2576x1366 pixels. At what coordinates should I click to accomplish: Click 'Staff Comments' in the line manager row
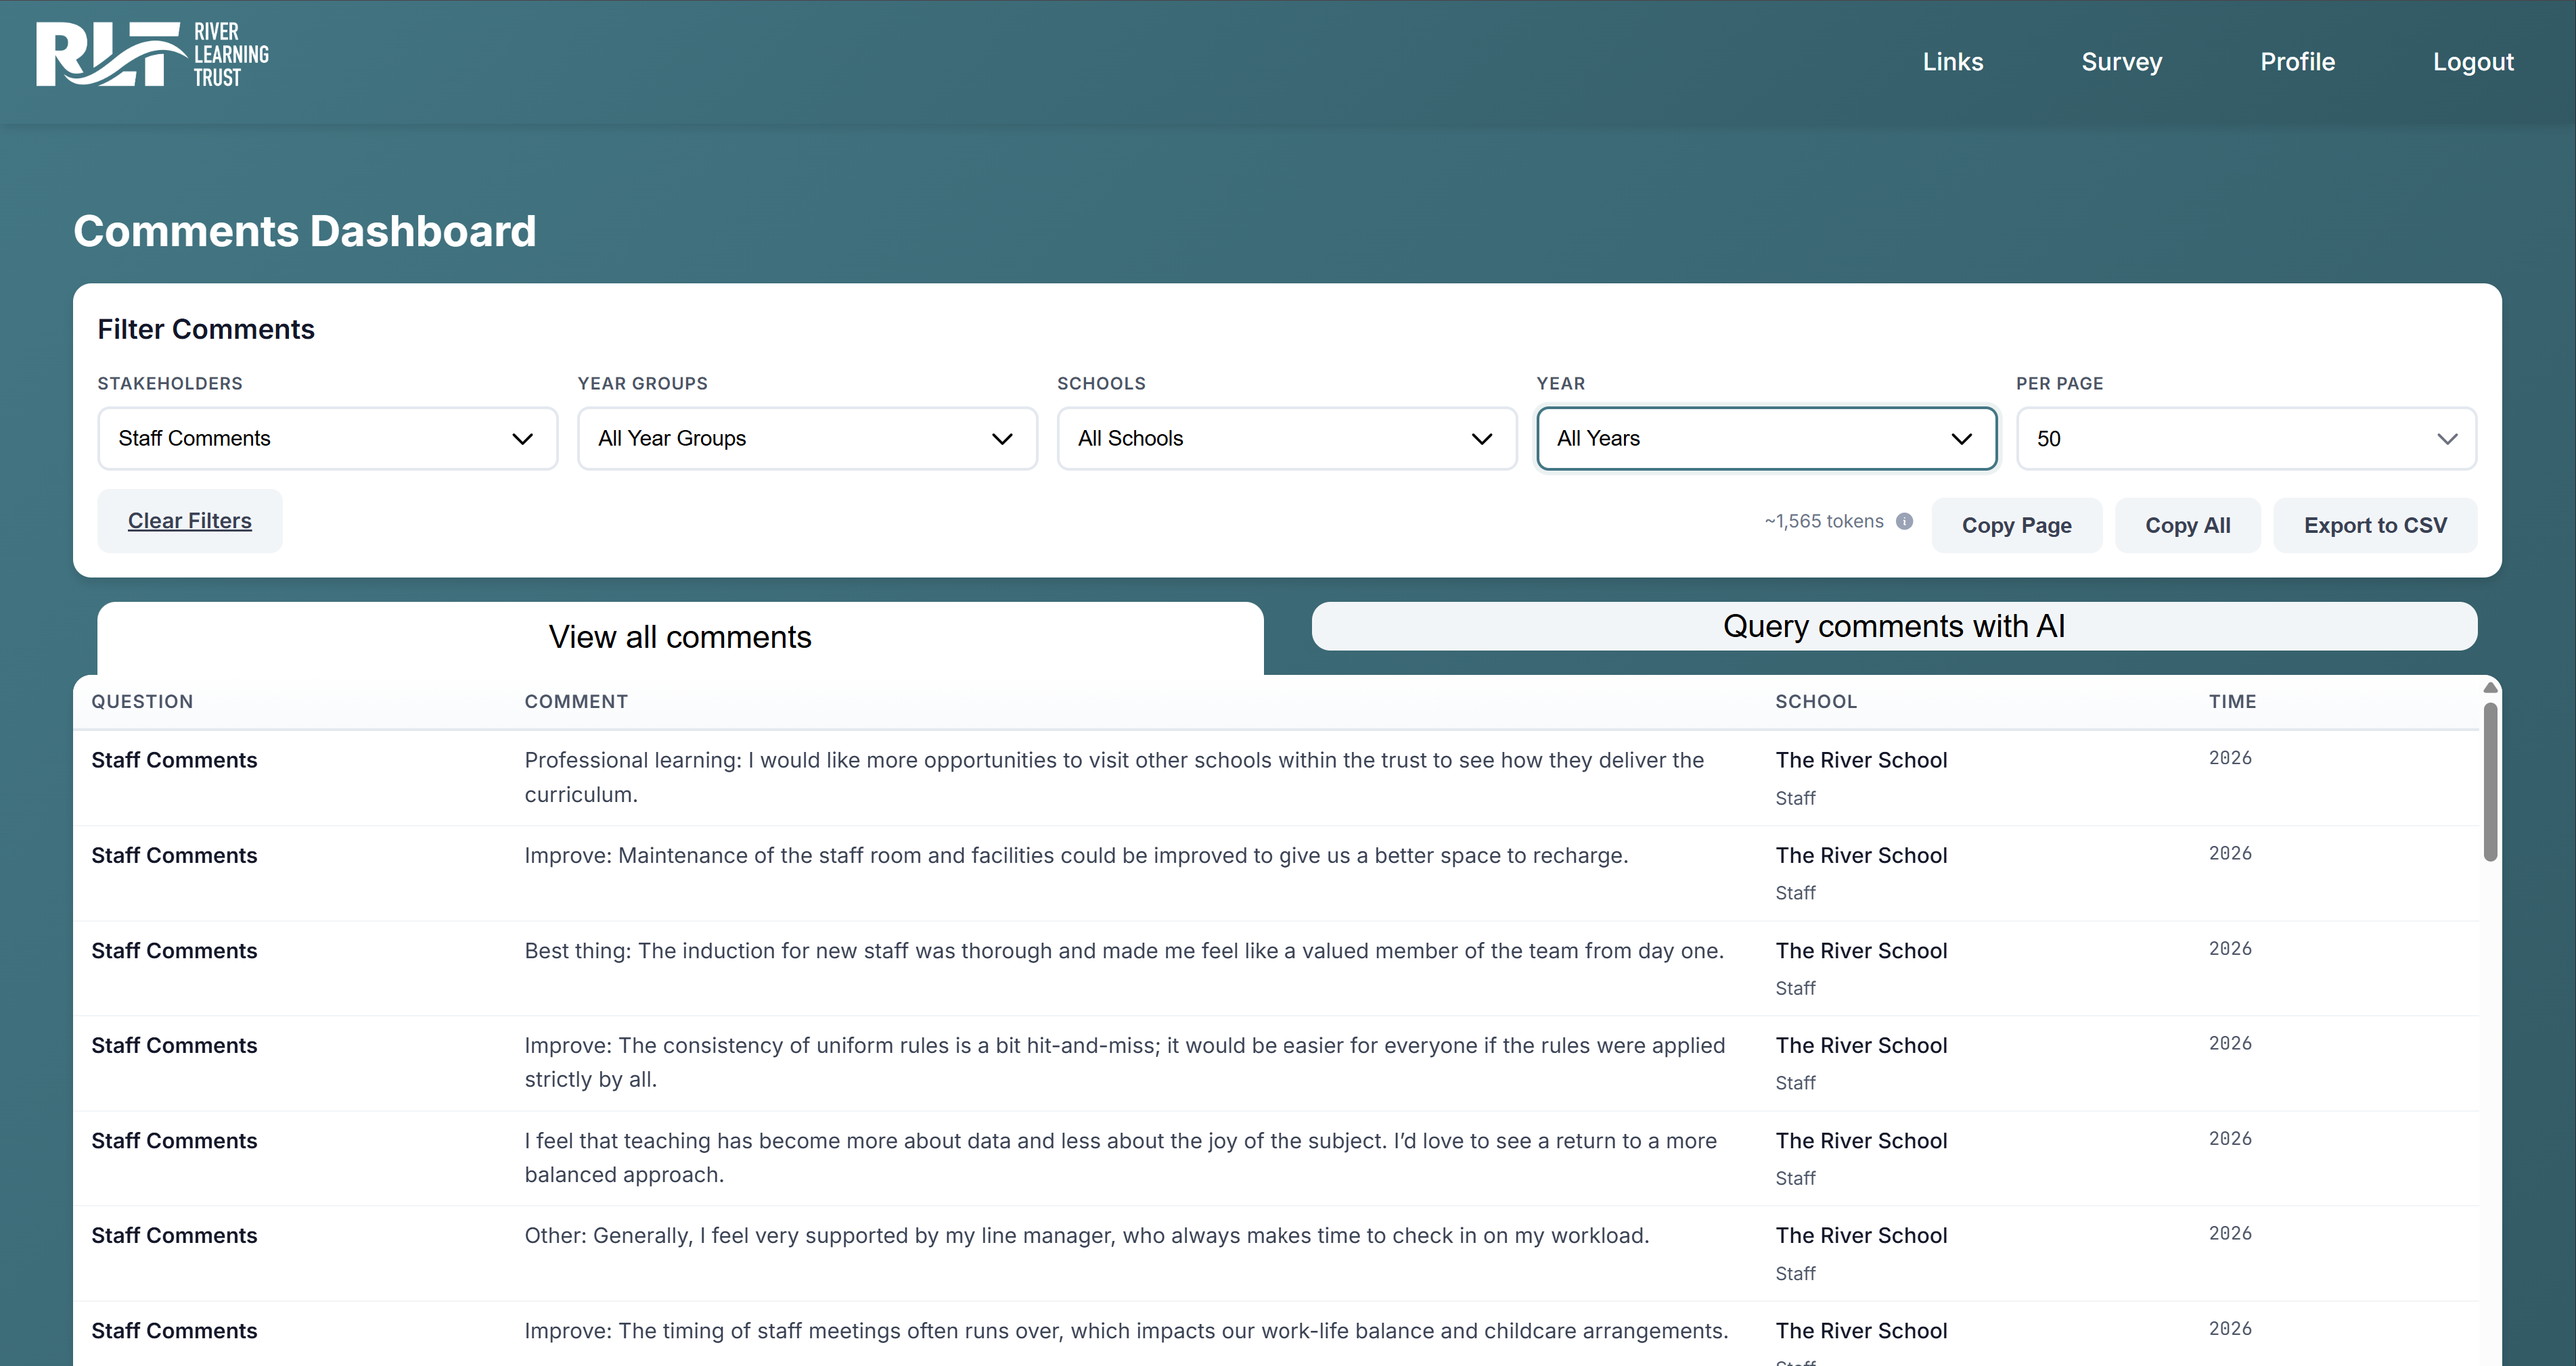point(174,1235)
